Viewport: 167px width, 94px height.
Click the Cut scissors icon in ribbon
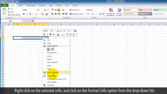pyautogui.click(x=9, y=9)
